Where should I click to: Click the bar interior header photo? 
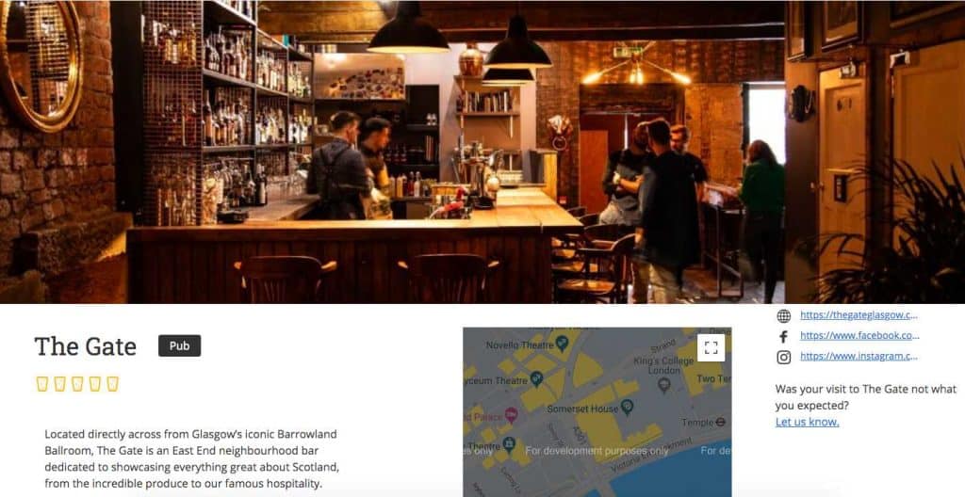tap(482, 152)
